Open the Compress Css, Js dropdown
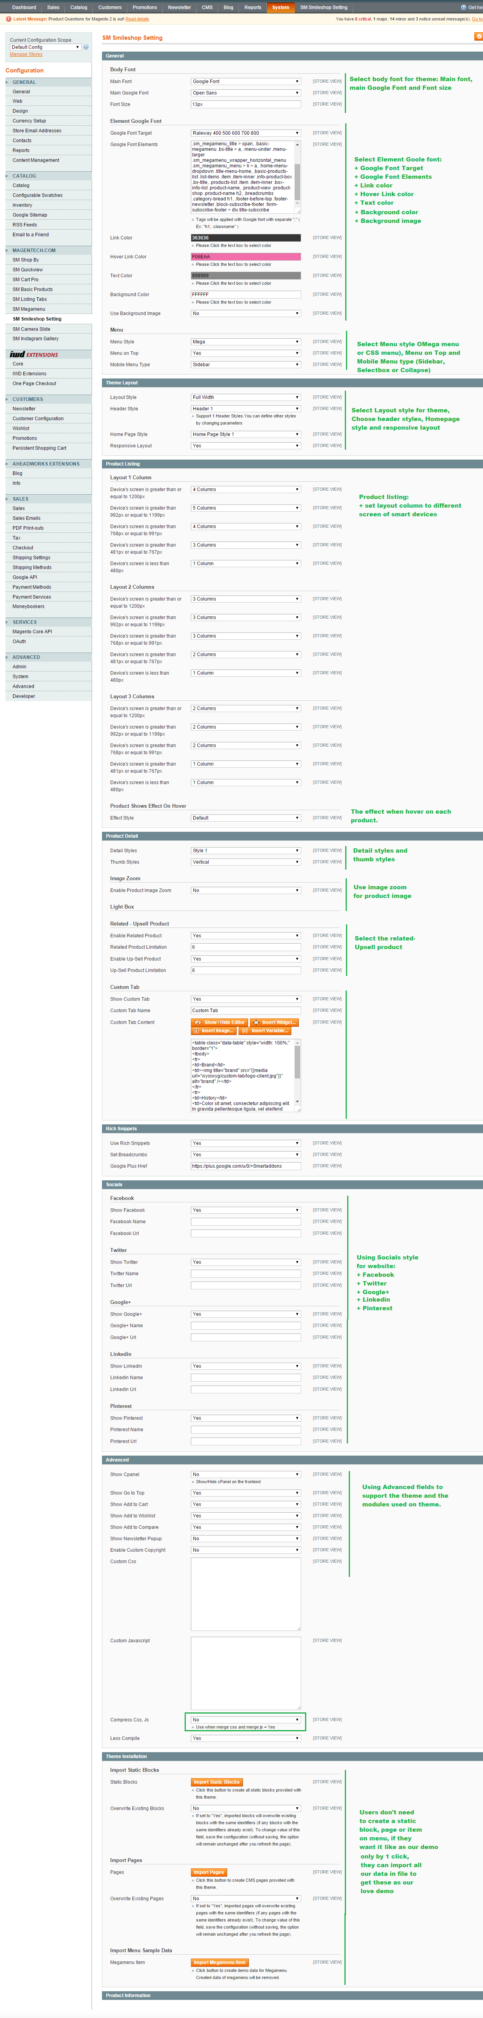Viewport: 483px width, 2018px height. [246, 1719]
